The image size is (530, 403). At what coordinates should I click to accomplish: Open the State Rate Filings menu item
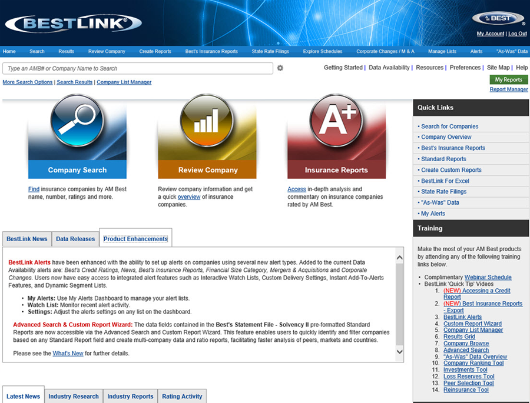click(270, 51)
